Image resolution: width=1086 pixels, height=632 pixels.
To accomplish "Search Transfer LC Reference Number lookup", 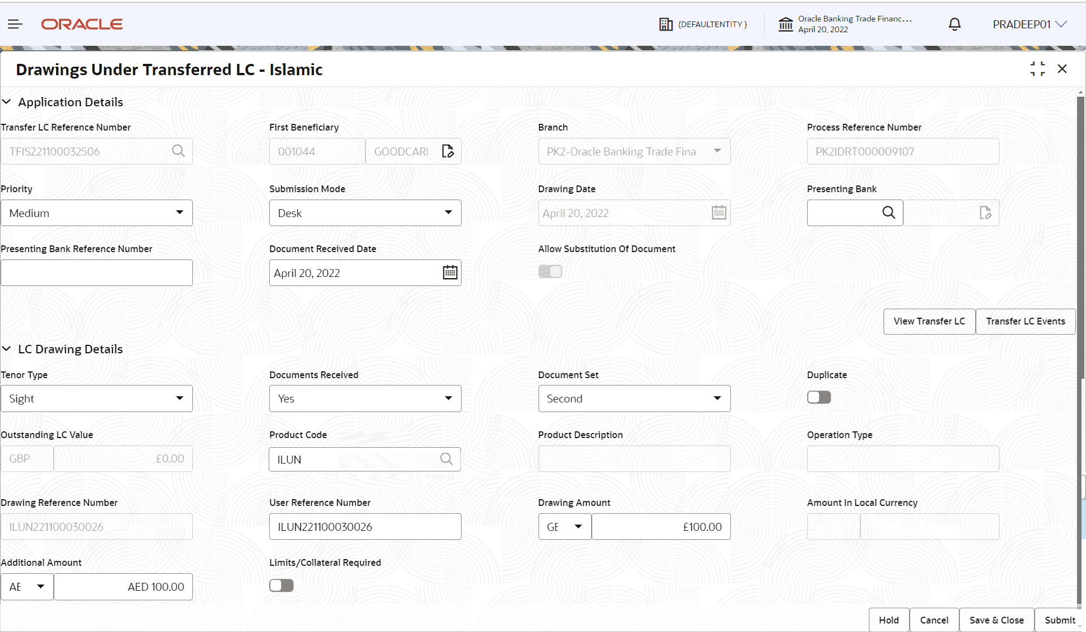I will (178, 151).
